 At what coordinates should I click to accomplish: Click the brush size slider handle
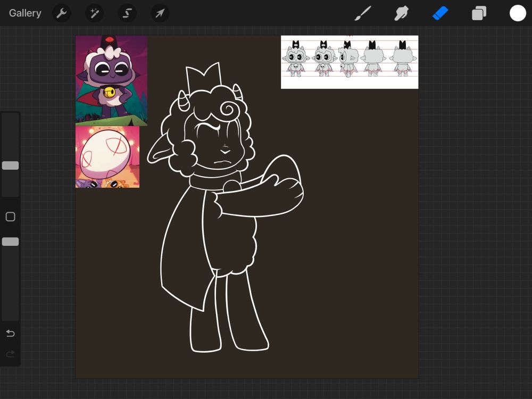[10, 165]
